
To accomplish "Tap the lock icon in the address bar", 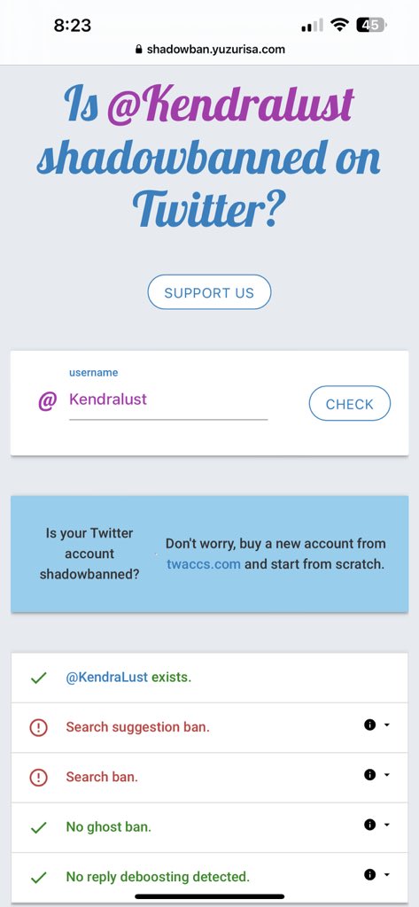I will (138, 50).
